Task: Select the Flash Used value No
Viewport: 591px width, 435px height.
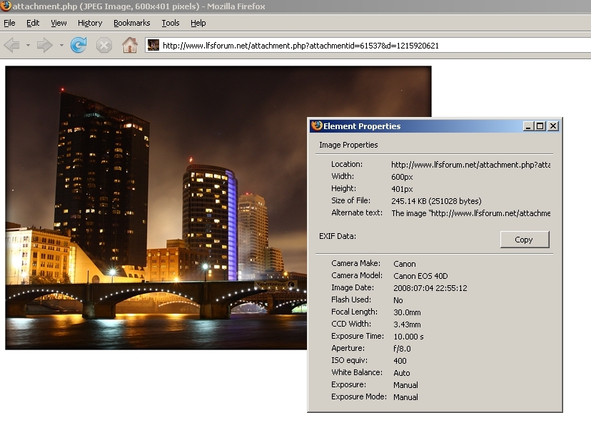Action: tap(398, 300)
